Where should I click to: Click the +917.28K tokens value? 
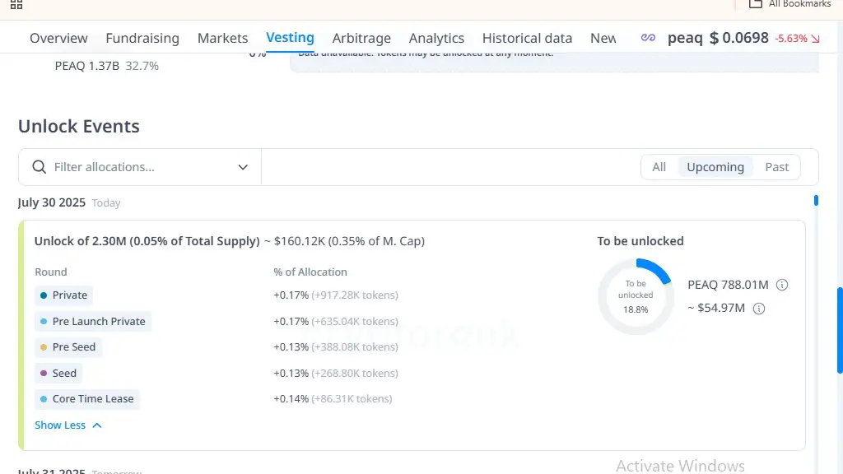coord(355,295)
